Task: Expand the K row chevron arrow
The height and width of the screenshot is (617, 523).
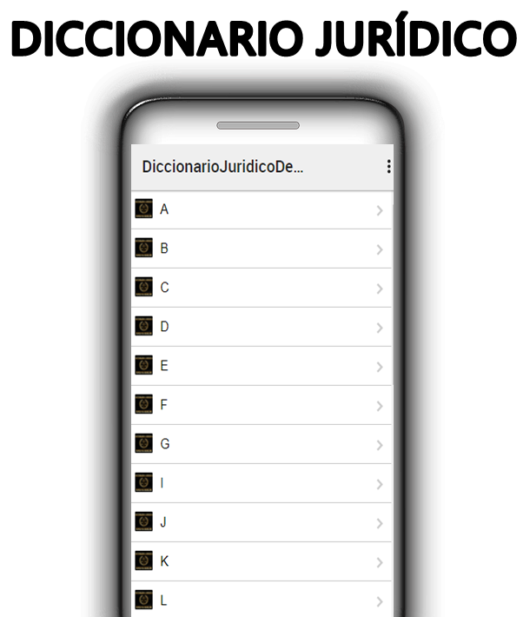Action: (x=380, y=562)
